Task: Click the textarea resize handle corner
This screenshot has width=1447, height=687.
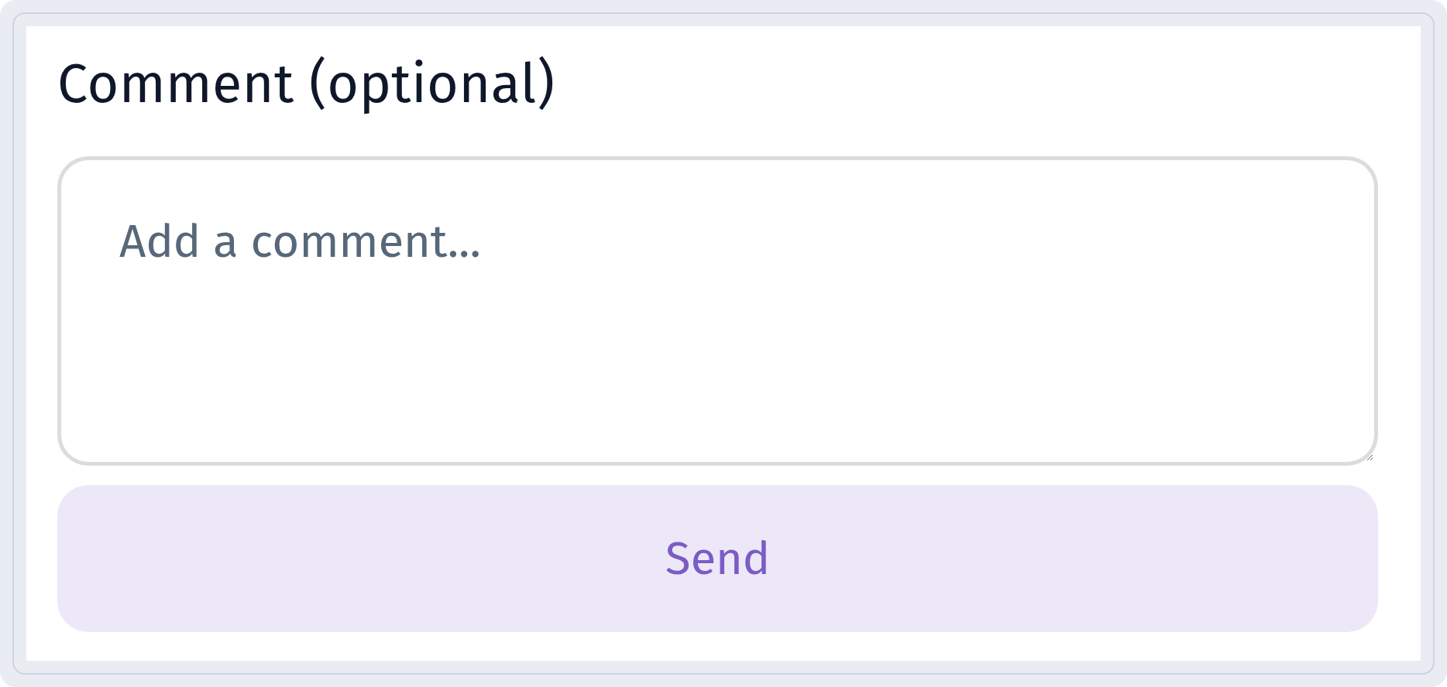Action: tap(1369, 456)
